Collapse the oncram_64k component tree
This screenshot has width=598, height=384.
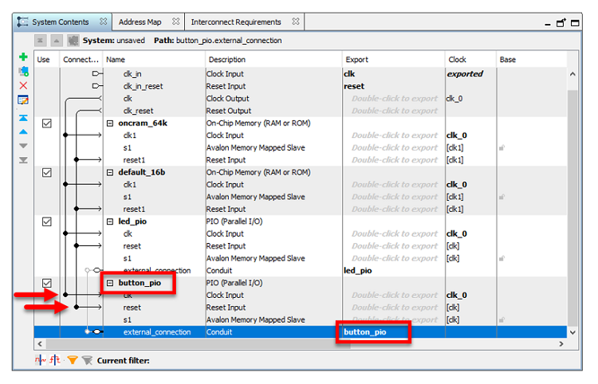pos(110,123)
